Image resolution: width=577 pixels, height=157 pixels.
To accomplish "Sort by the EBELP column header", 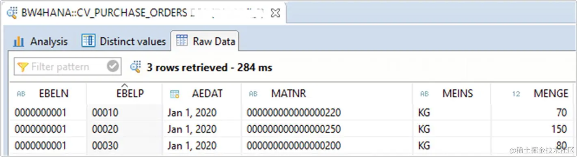I will point(124,94).
